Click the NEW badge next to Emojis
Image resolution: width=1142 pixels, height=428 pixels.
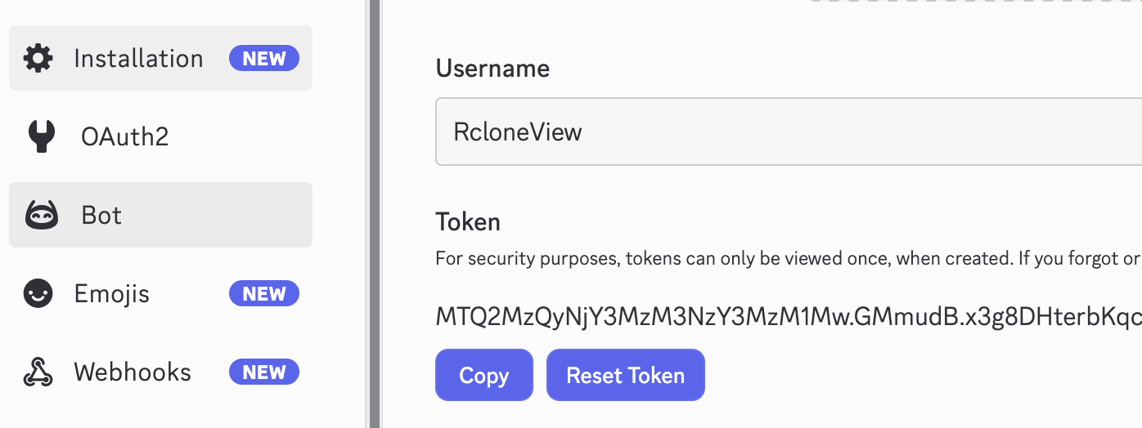(x=263, y=294)
